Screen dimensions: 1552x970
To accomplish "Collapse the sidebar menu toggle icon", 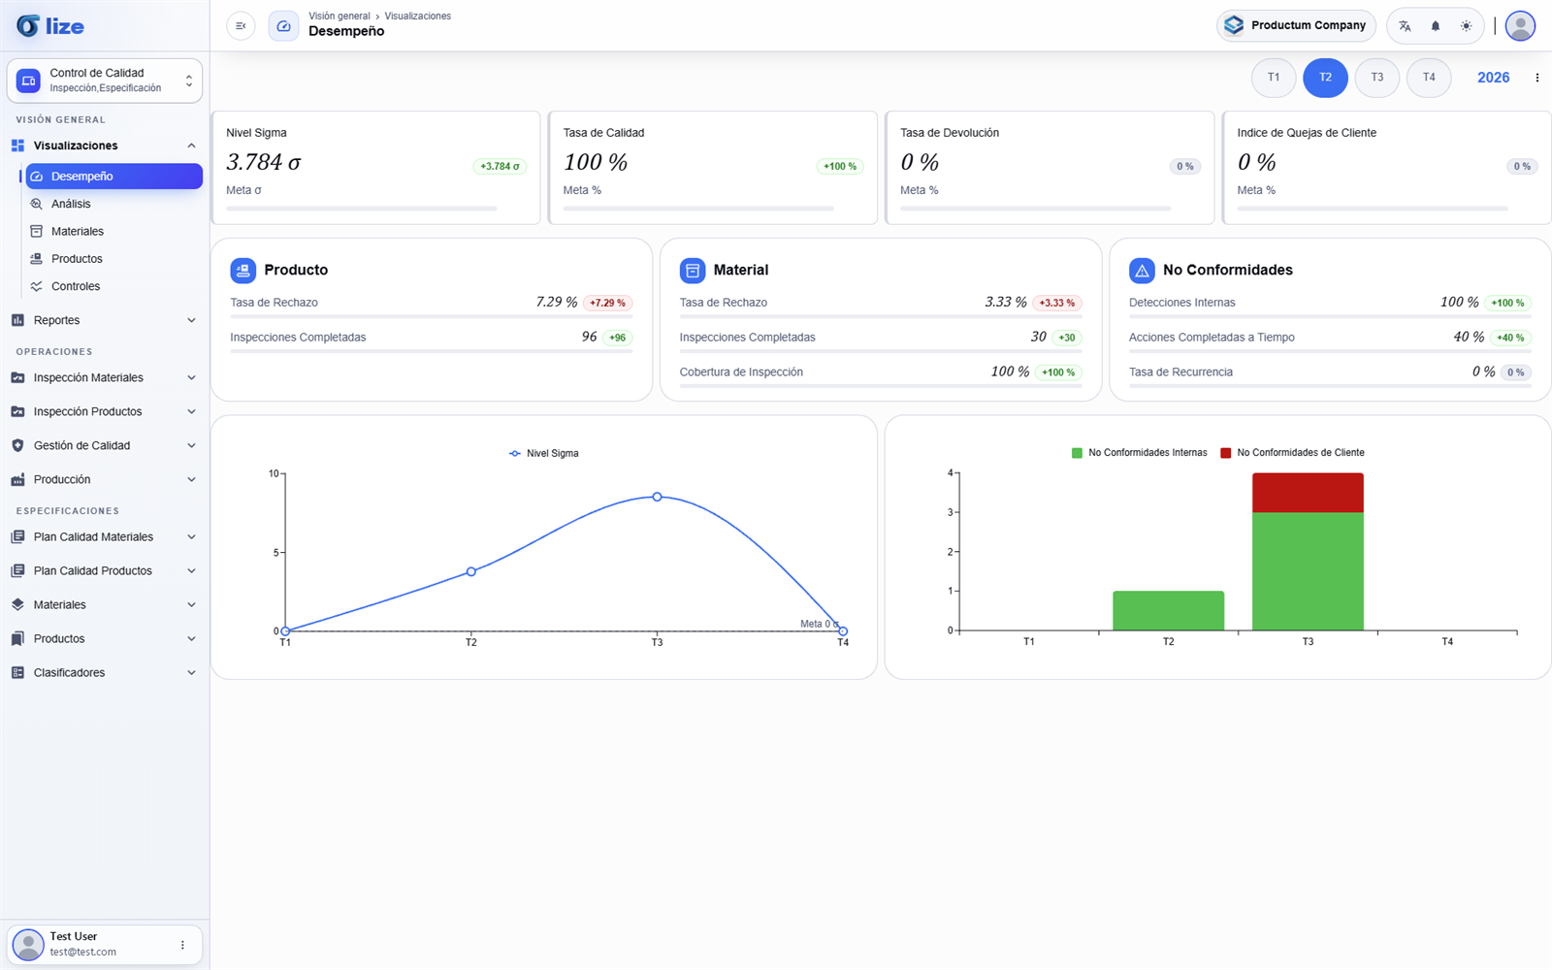I will (241, 26).
